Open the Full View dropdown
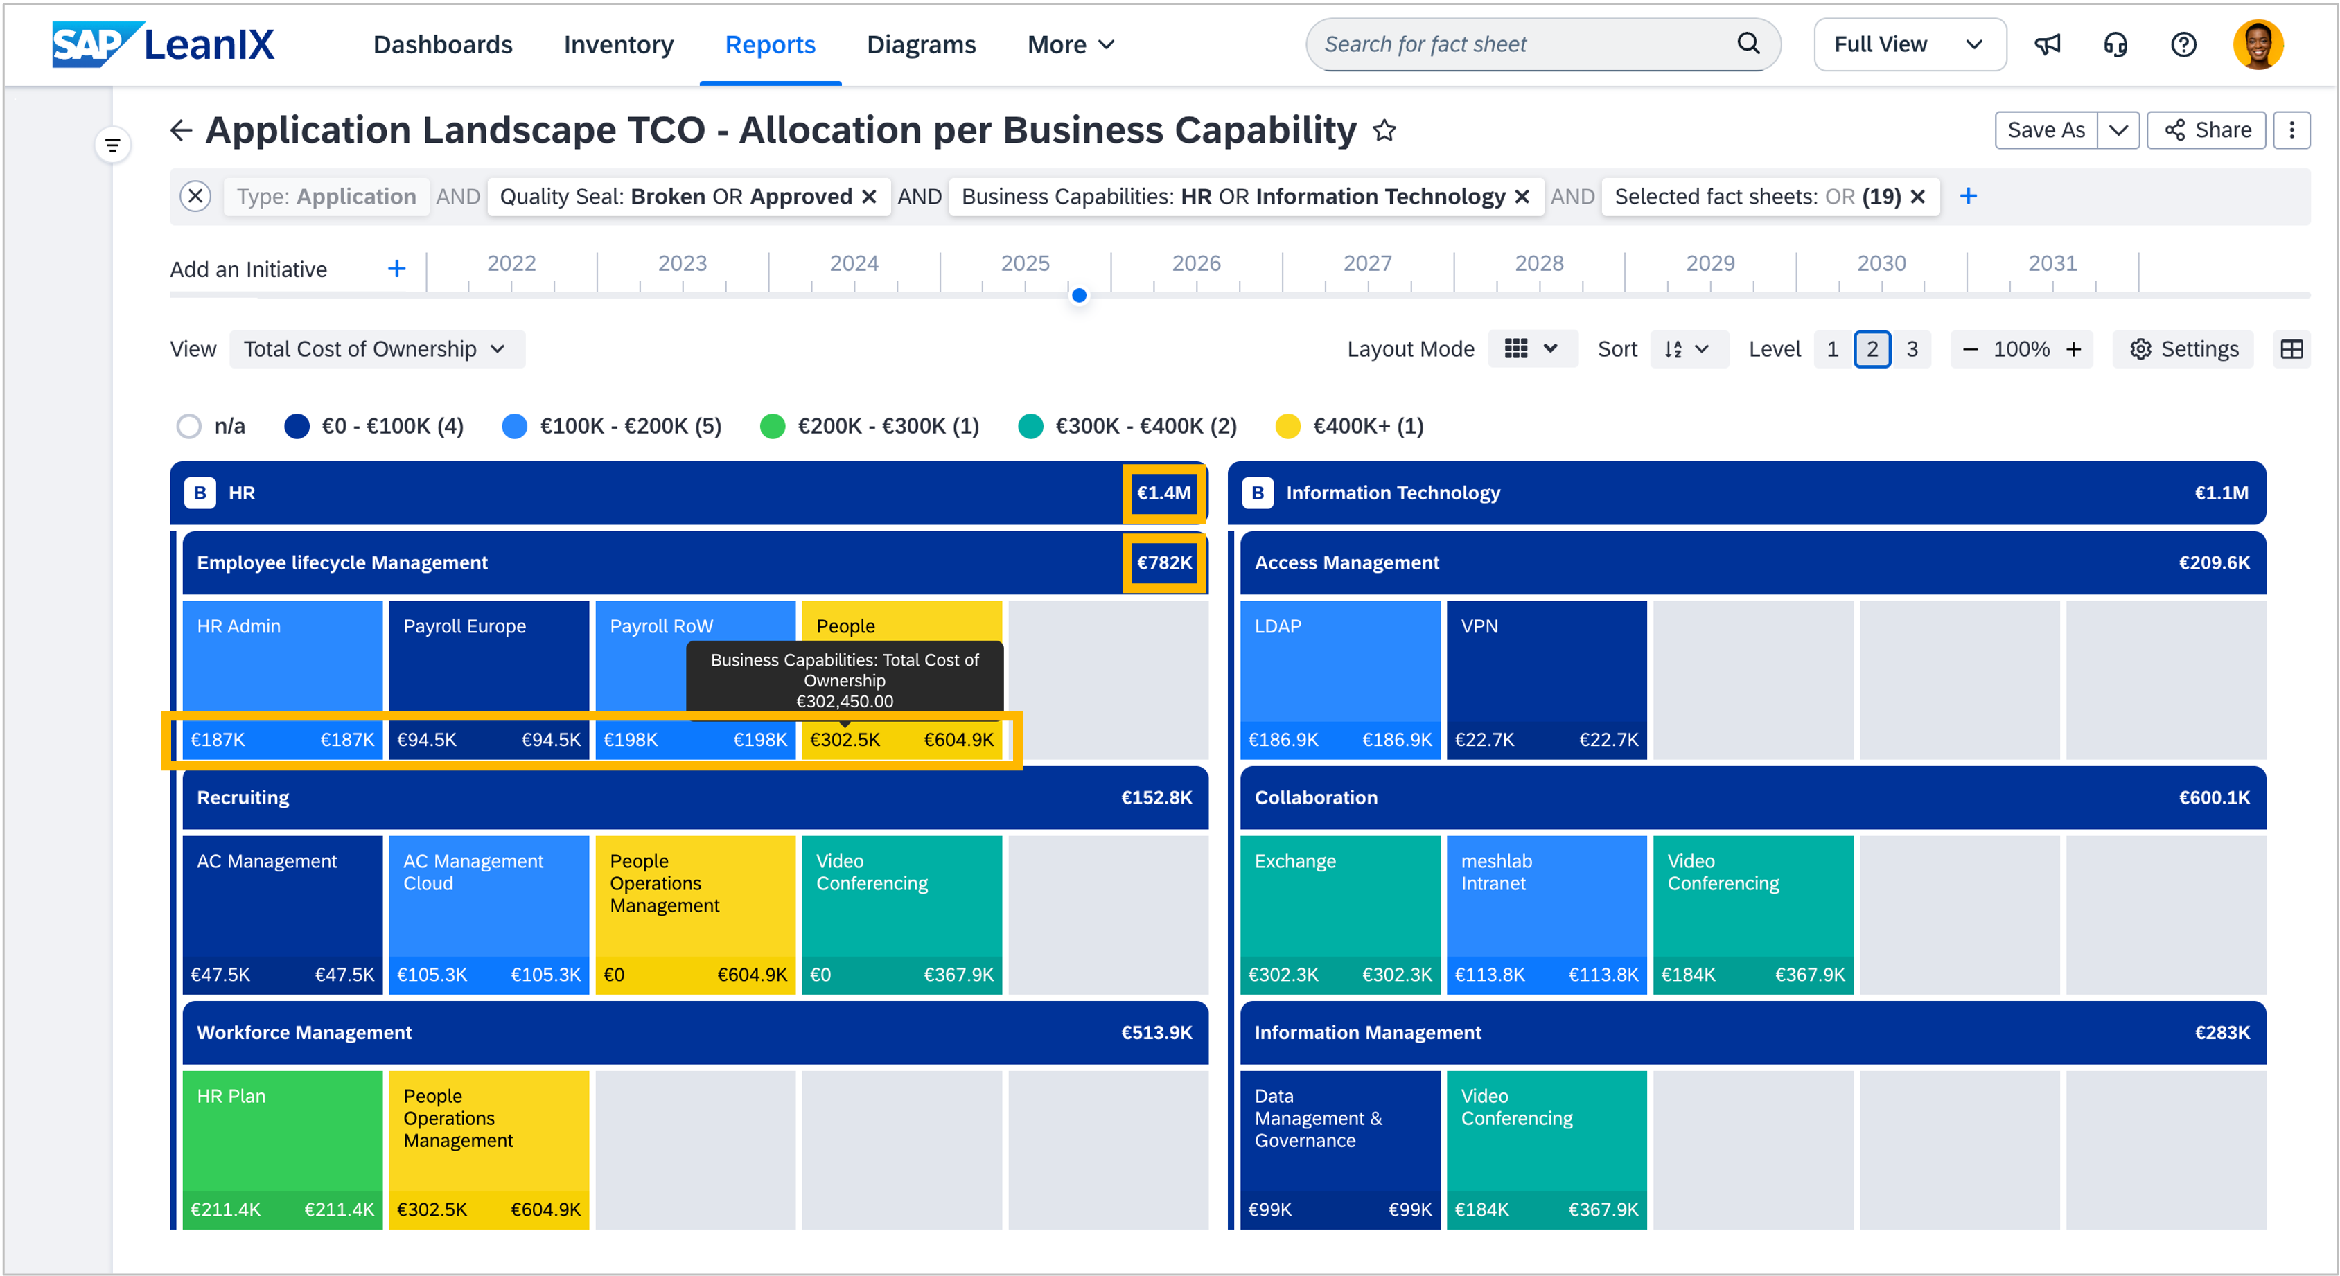Image resolution: width=2340 pixels, height=1276 pixels. (x=1908, y=44)
